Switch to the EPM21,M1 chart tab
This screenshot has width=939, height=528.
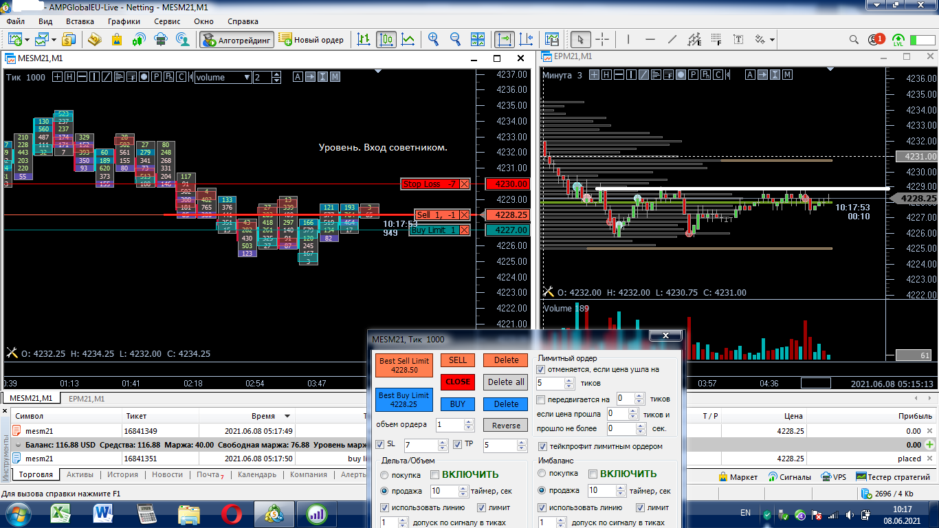pos(87,399)
